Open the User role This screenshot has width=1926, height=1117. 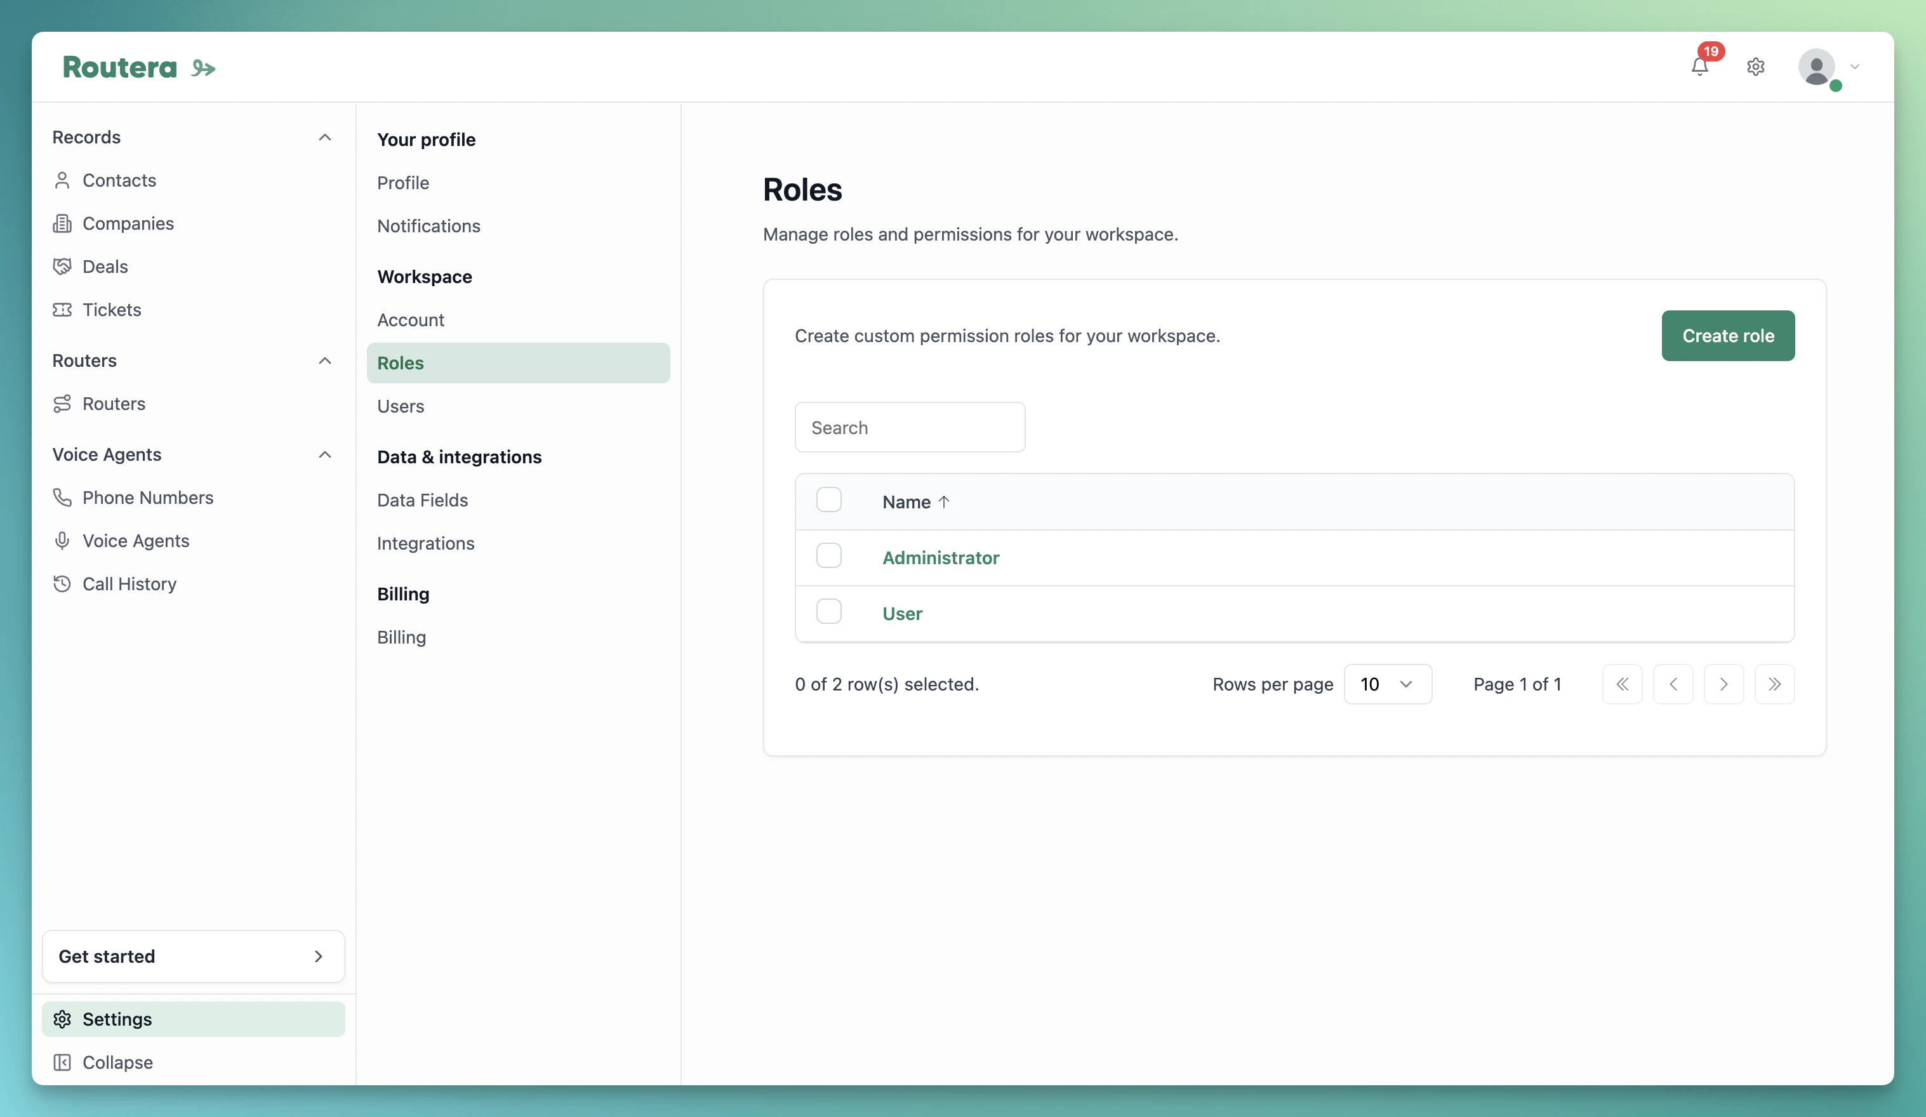pyautogui.click(x=902, y=614)
